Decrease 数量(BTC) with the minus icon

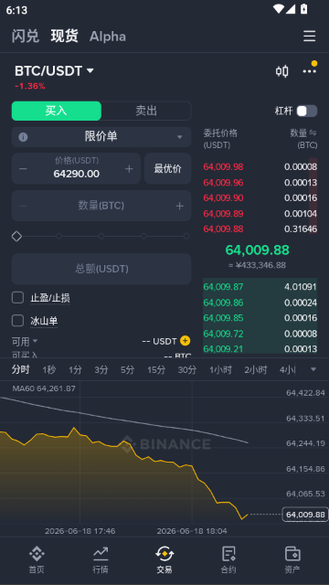23,206
